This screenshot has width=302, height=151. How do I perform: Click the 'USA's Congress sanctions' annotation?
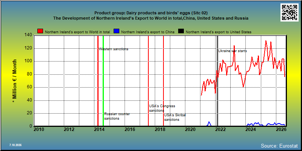coord(162,108)
